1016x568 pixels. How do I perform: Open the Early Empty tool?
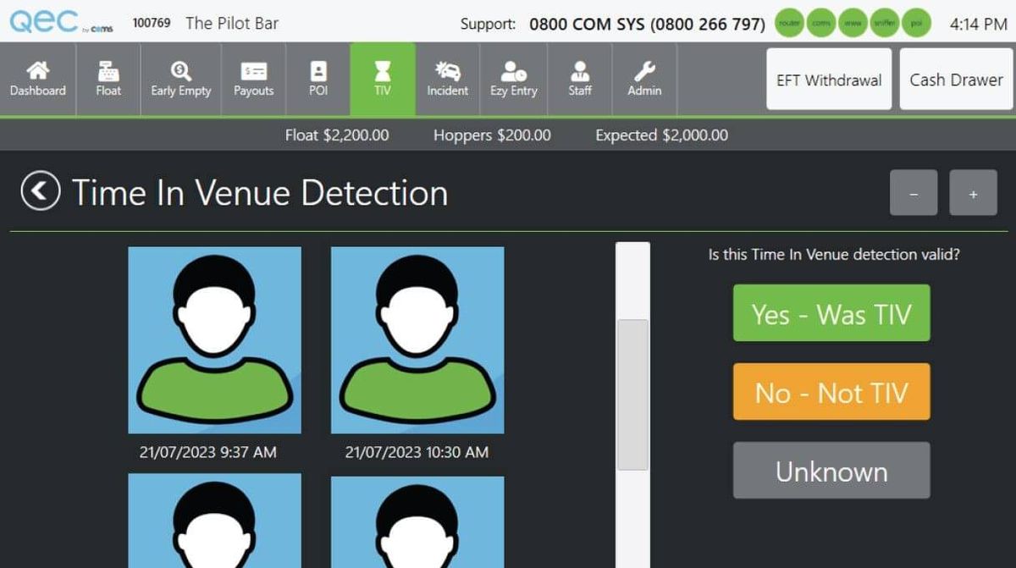[179, 79]
